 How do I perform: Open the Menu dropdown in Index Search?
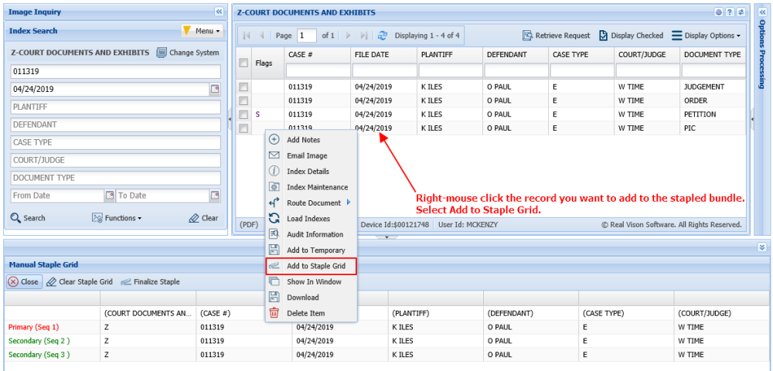pos(202,31)
